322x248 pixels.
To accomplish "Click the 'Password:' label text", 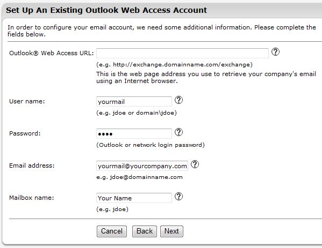I will pyautogui.click(x=25, y=133).
